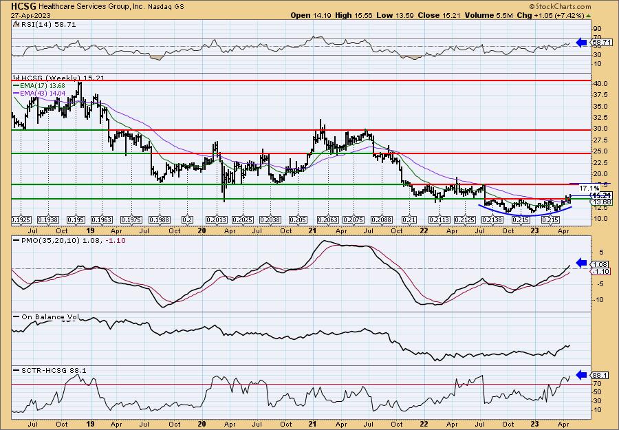Click the 0.1963 dividend marker
Screen dimensions: 619x430
[x=102, y=219]
